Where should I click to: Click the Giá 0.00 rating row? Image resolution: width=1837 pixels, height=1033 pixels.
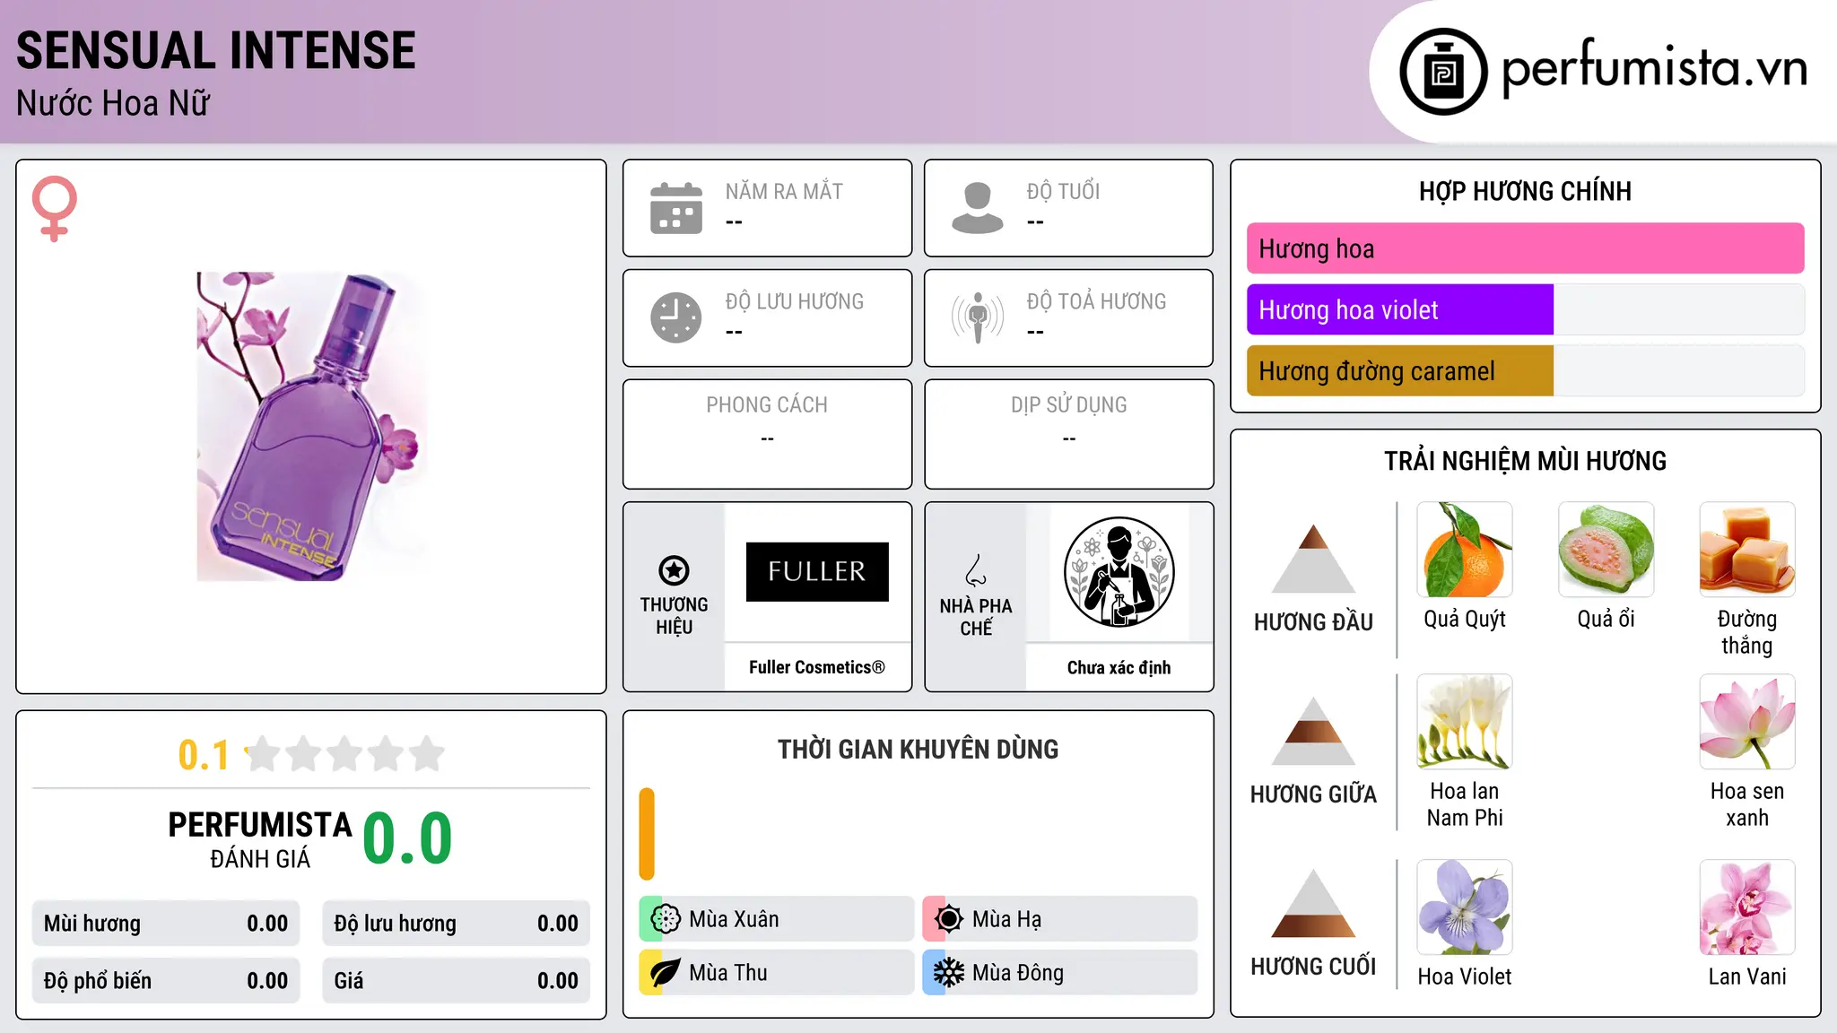(457, 980)
